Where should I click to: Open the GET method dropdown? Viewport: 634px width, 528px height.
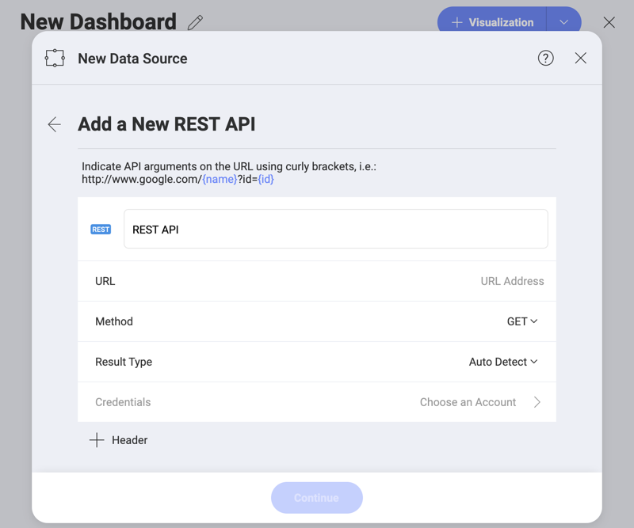click(x=522, y=321)
